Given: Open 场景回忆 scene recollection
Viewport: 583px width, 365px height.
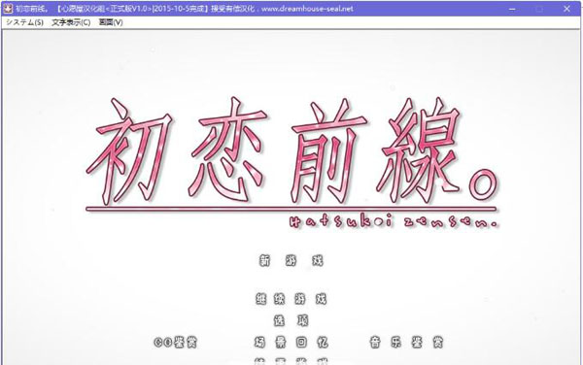Looking at the screenshot, I should tap(291, 342).
